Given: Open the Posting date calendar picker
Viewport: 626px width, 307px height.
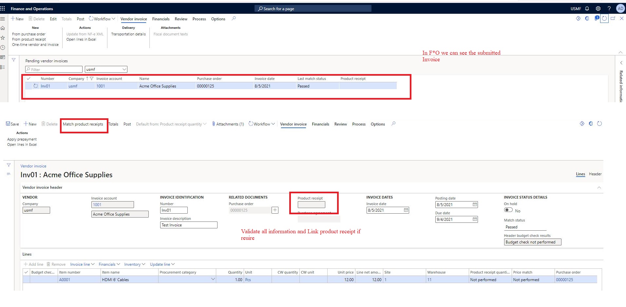Looking at the screenshot, I should pyautogui.click(x=475, y=204).
